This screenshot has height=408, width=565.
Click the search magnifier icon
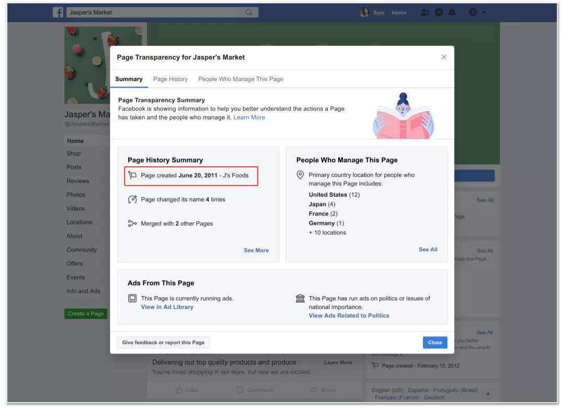249,12
